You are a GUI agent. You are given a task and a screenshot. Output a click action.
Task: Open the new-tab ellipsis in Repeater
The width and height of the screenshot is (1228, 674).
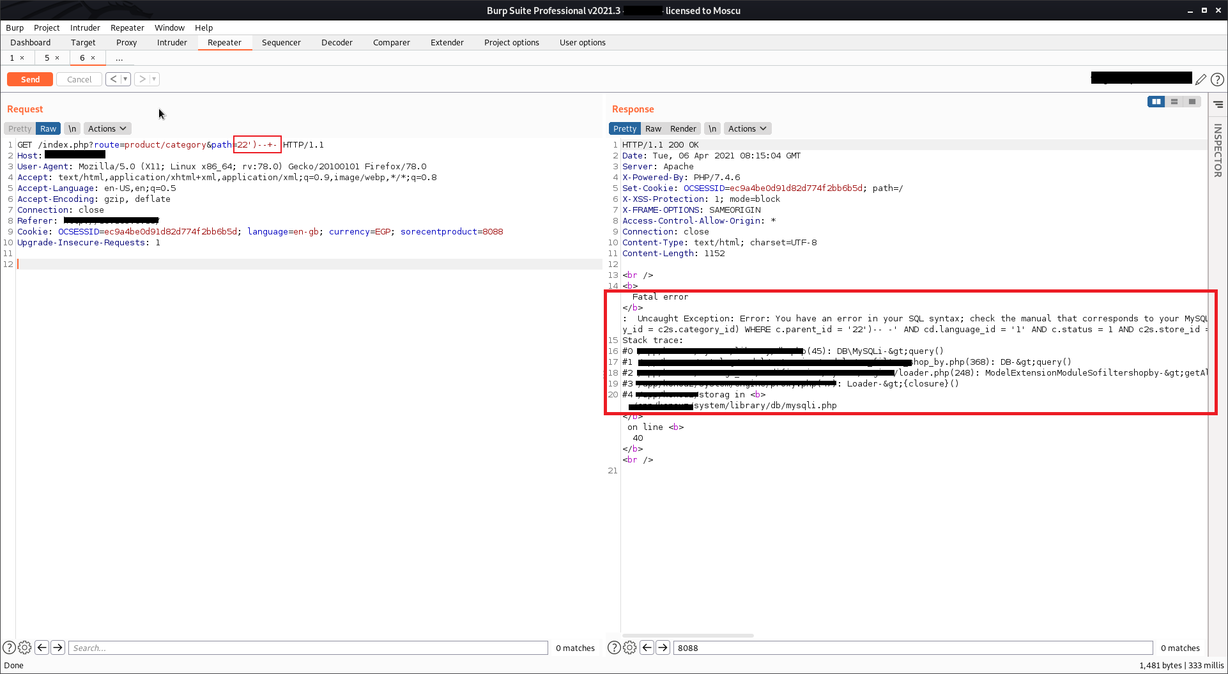point(119,58)
